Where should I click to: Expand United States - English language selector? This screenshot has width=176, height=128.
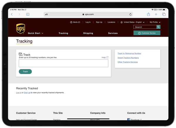[133, 22]
